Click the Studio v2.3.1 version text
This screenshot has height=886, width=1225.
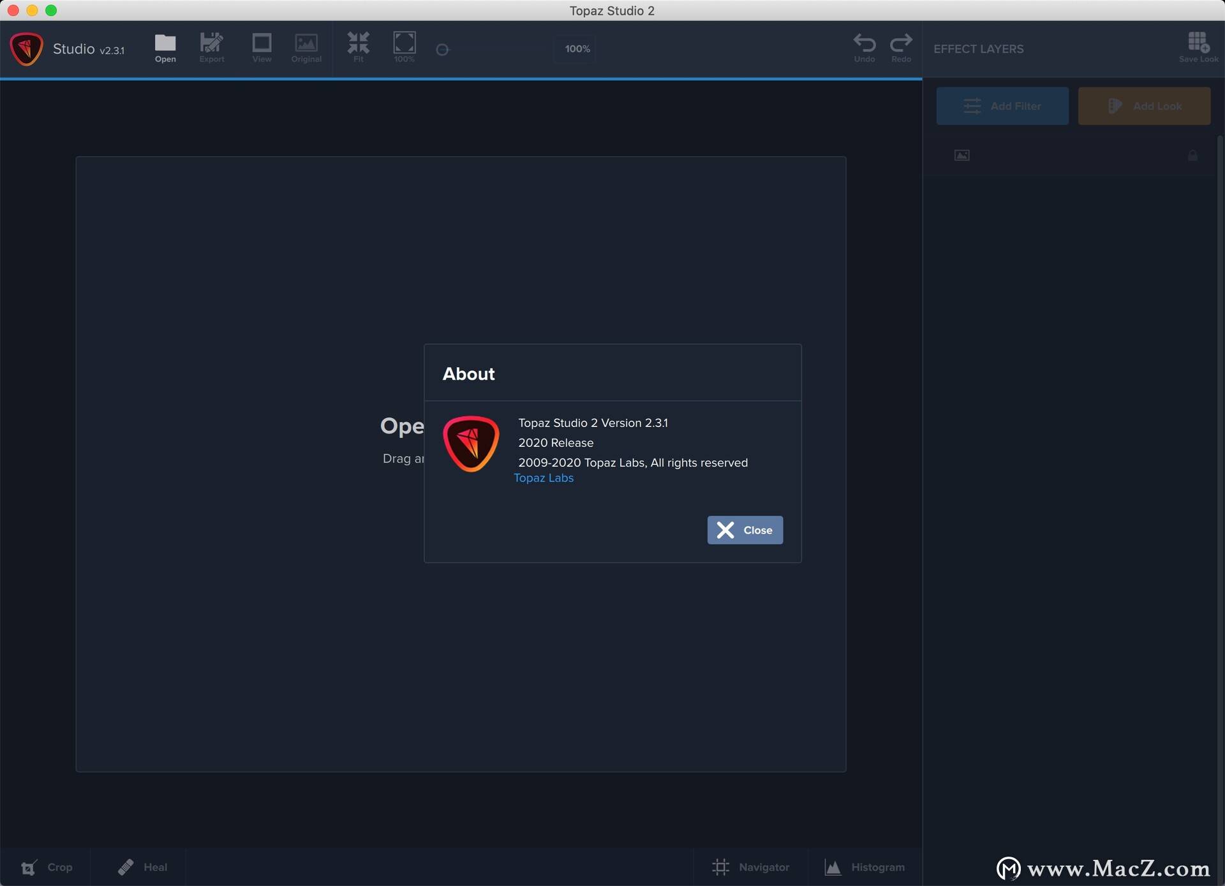point(89,49)
